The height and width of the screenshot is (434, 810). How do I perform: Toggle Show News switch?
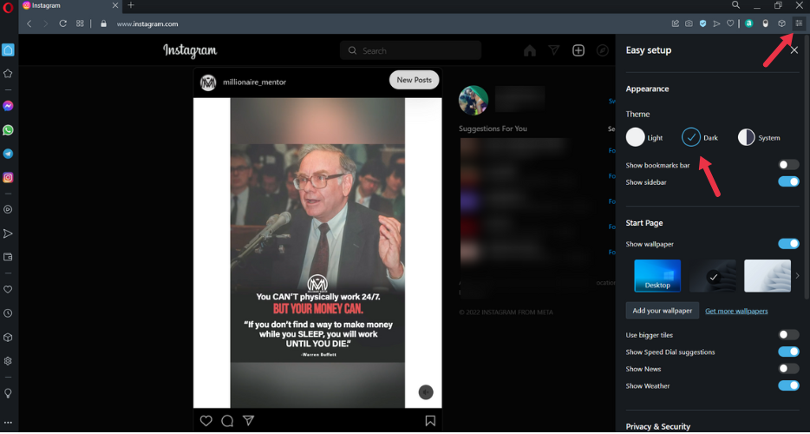[789, 369]
